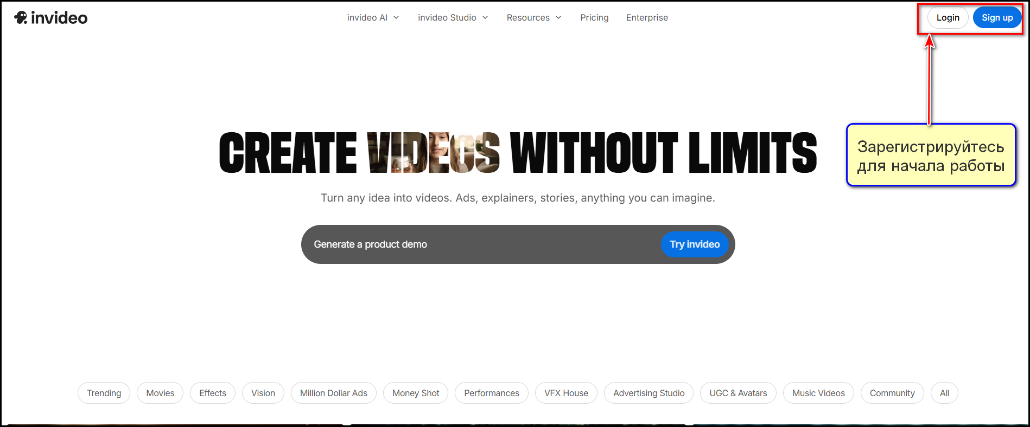Viewport: 1030px width, 427px height.
Task: Select the Vision category chip
Action: (263, 393)
